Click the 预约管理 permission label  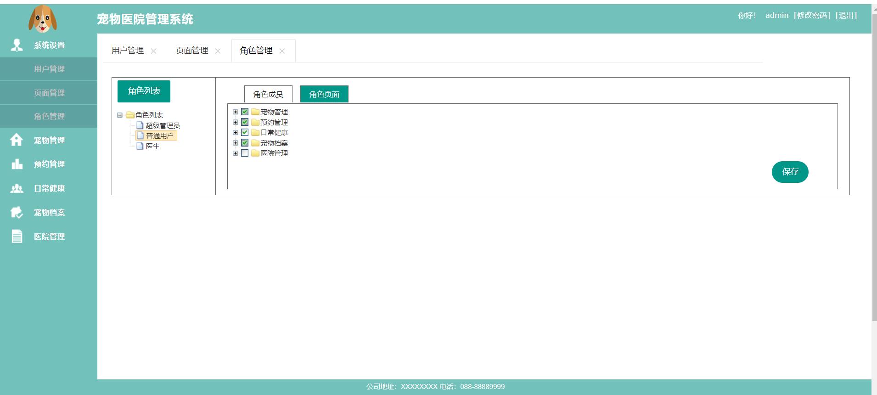coord(274,122)
